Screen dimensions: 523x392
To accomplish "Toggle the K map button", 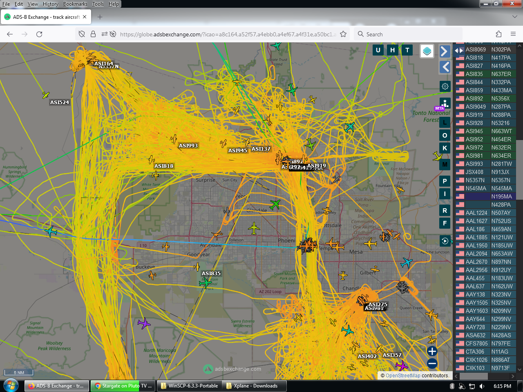I will (x=445, y=148).
